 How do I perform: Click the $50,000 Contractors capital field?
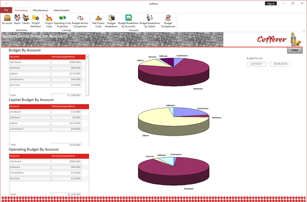click(x=66, y=129)
